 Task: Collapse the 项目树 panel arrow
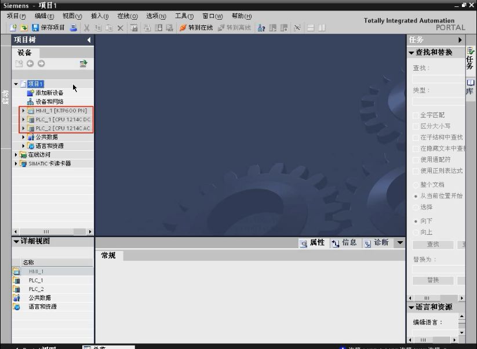coord(89,40)
